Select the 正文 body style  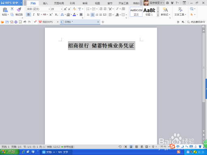(x=136, y=12)
